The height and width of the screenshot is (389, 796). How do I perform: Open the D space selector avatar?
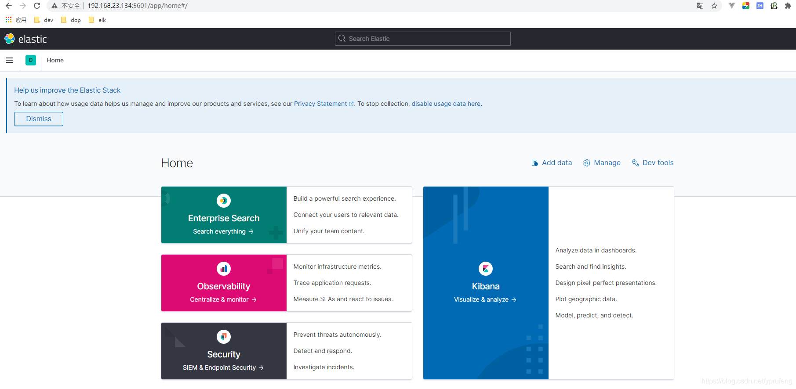click(31, 60)
